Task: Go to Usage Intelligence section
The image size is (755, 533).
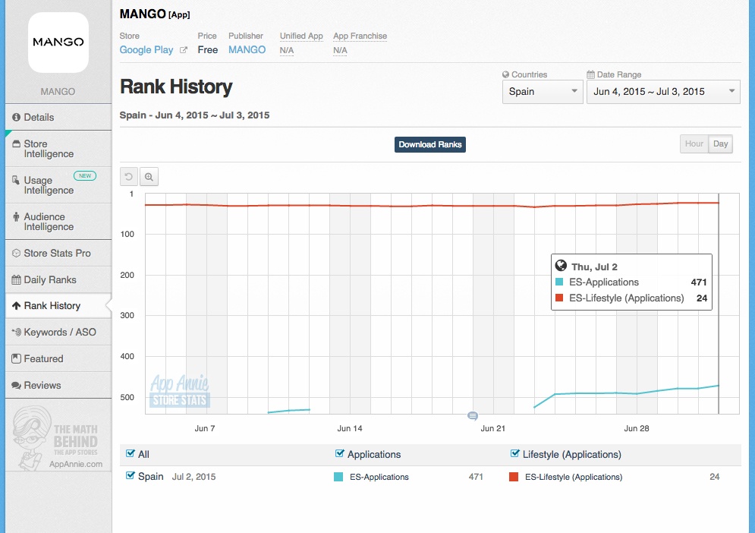Action: 58,185
